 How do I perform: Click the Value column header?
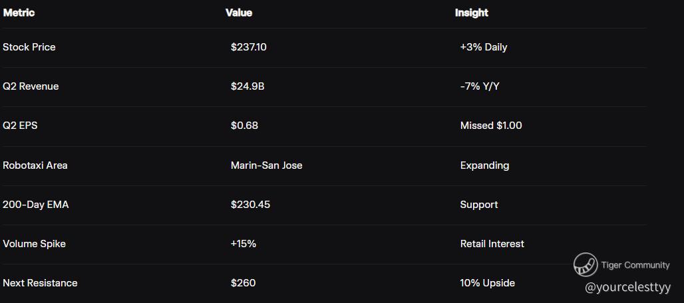(x=239, y=13)
